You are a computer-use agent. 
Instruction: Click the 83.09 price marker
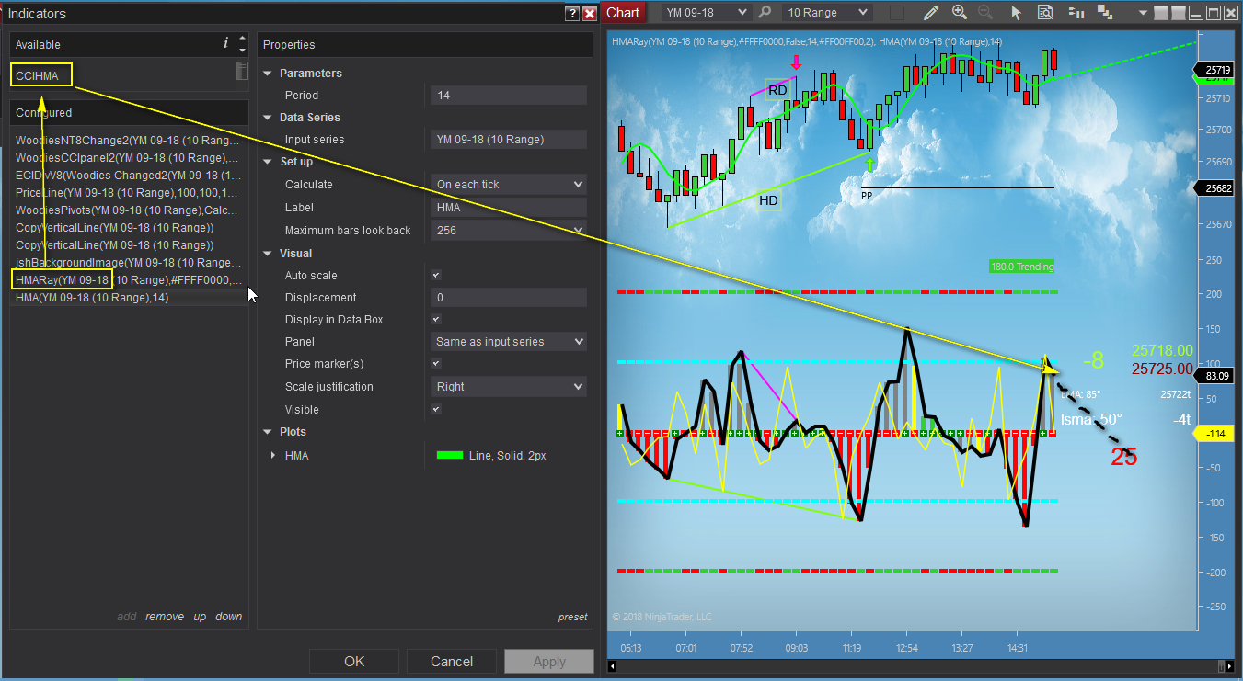tap(1215, 376)
